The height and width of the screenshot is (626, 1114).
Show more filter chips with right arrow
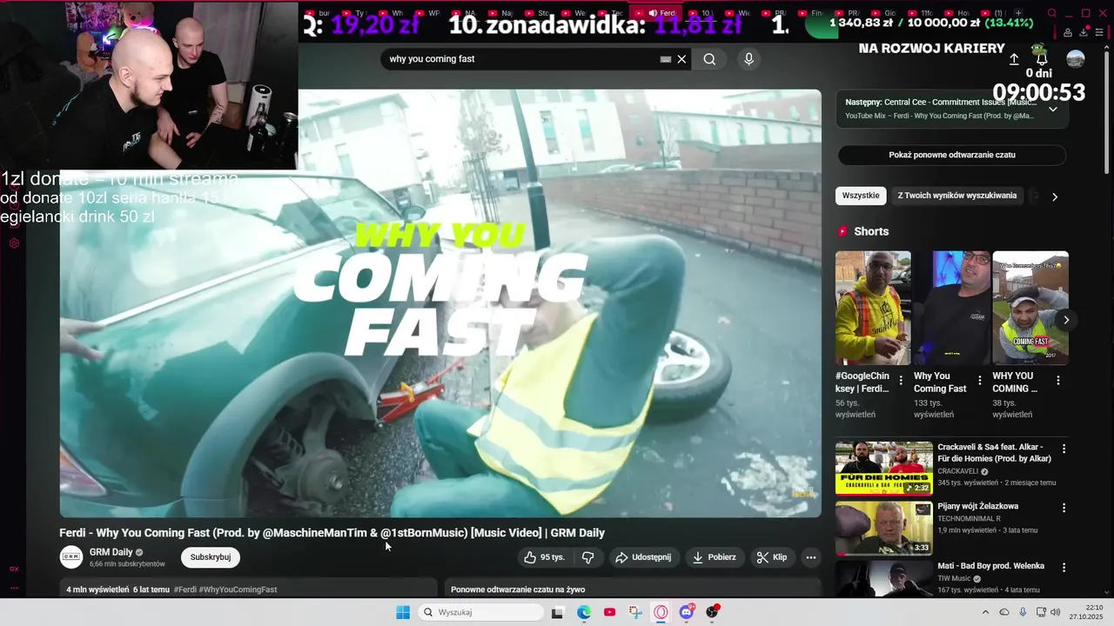(1055, 196)
